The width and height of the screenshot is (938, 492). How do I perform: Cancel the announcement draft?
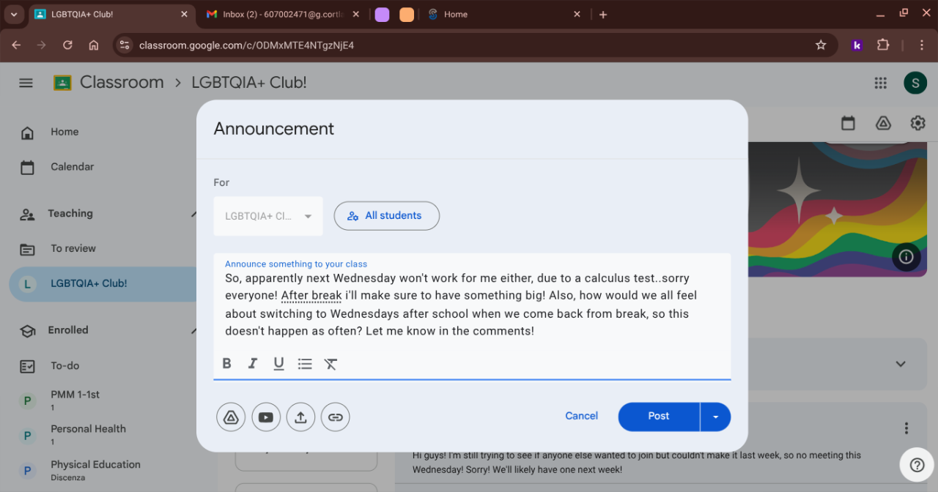click(x=581, y=417)
